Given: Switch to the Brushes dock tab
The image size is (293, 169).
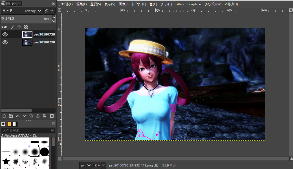Looking at the screenshot, I should [x=3, y=124].
